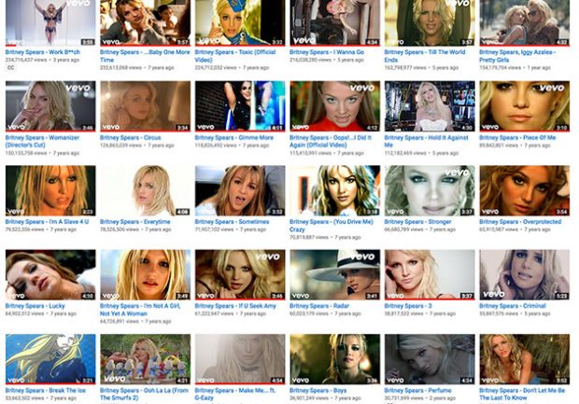
Task: Open Britney Spears - Perfume title link
Action: (418, 390)
